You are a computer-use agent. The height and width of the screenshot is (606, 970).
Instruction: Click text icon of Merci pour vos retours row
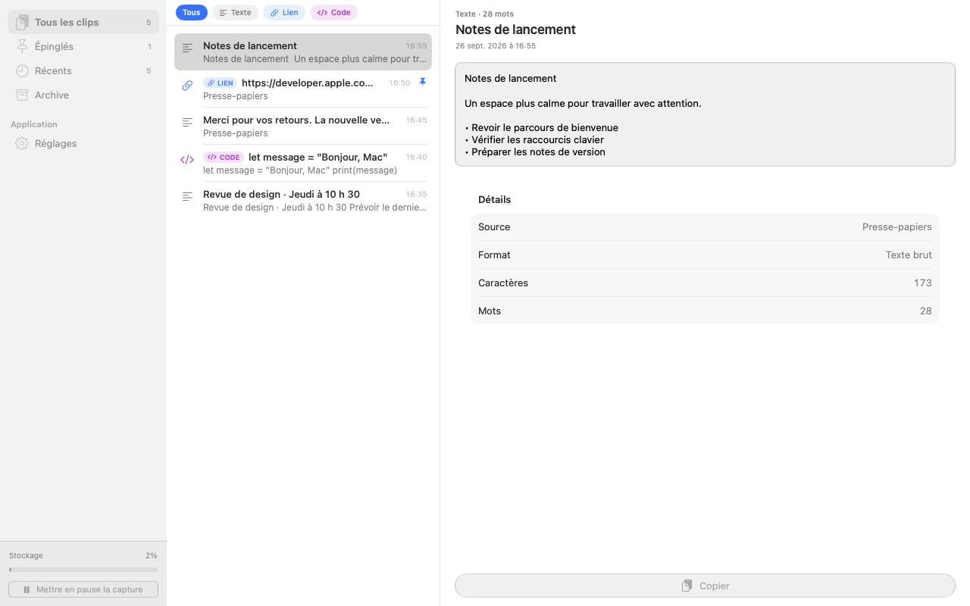pyautogui.click(x=187, y=123)
